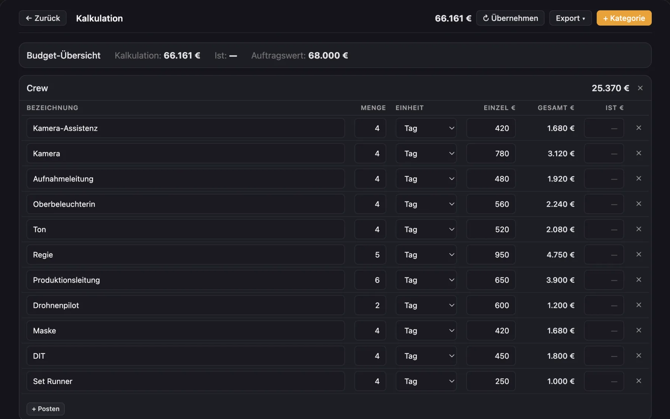
Task: Remove the Regie line item
Action: [x=638, y=254]
